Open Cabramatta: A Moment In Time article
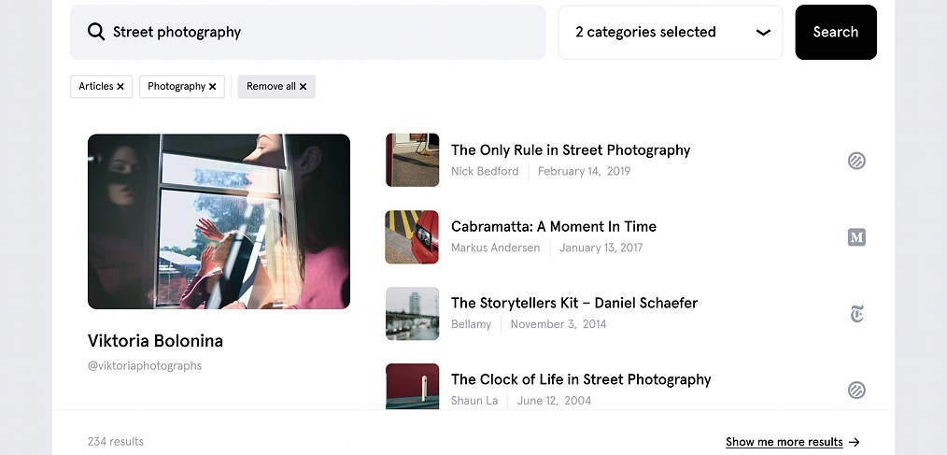Viewport: 947px width, 455px height. coord(553,227)
